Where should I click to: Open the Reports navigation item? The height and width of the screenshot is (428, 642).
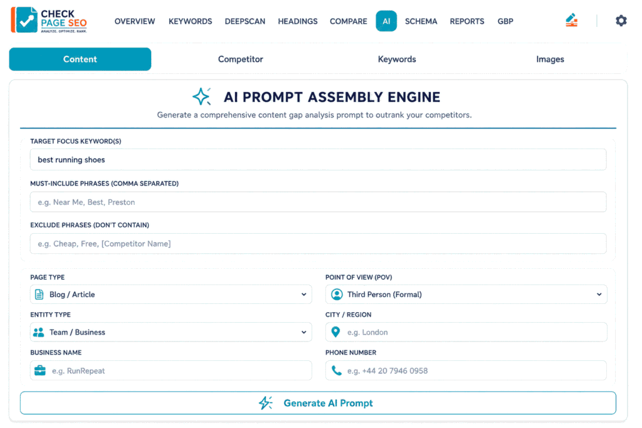[x=466, y=21]
